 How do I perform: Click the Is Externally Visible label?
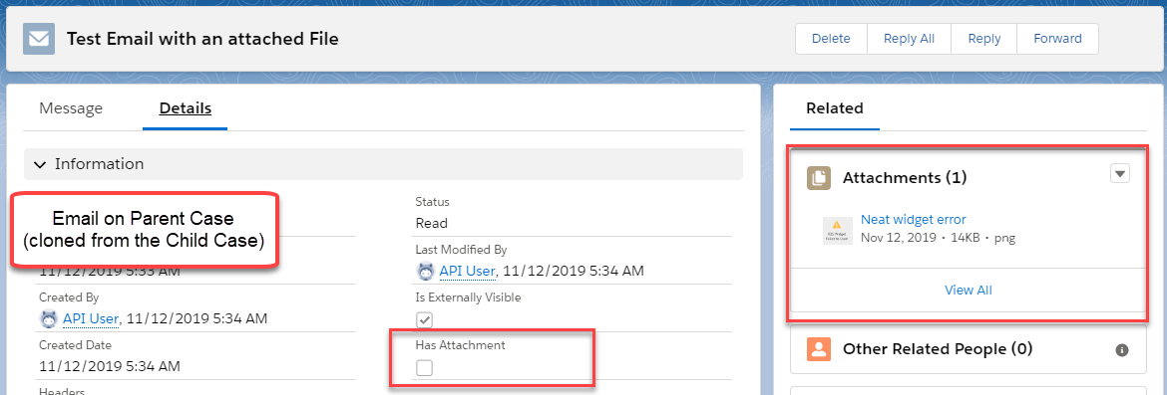pos(468,297)
